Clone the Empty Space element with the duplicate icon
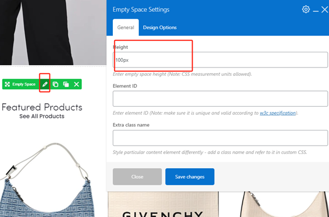329x217 pixels. [x=66, y=84]
